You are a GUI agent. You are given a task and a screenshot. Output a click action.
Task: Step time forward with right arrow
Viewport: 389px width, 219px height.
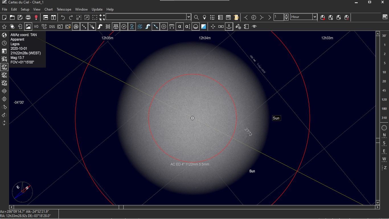pyautogui.click(x=262, y=17)
